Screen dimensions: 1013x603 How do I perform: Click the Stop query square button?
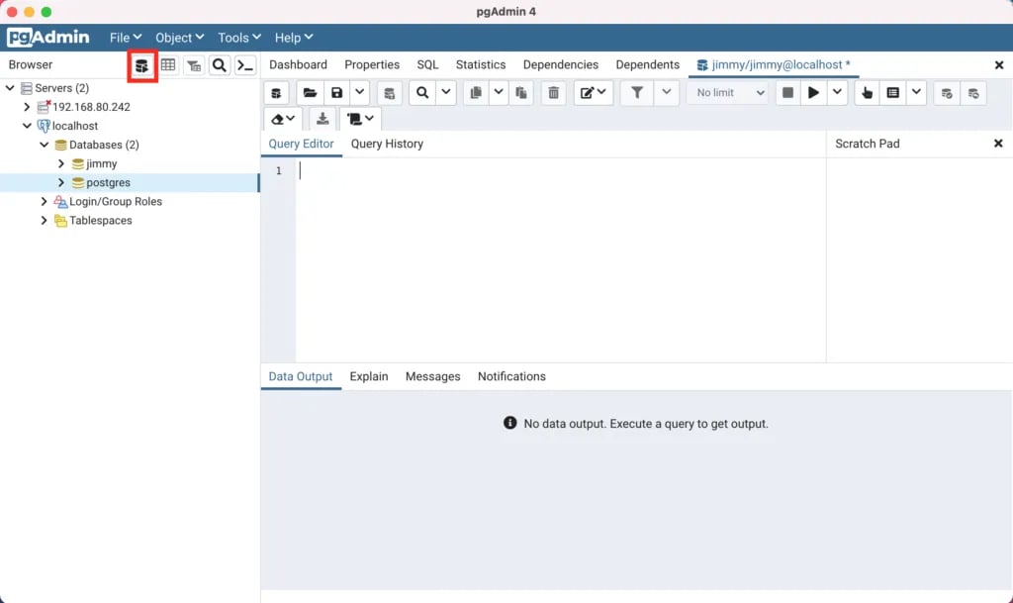coord(787,93)
